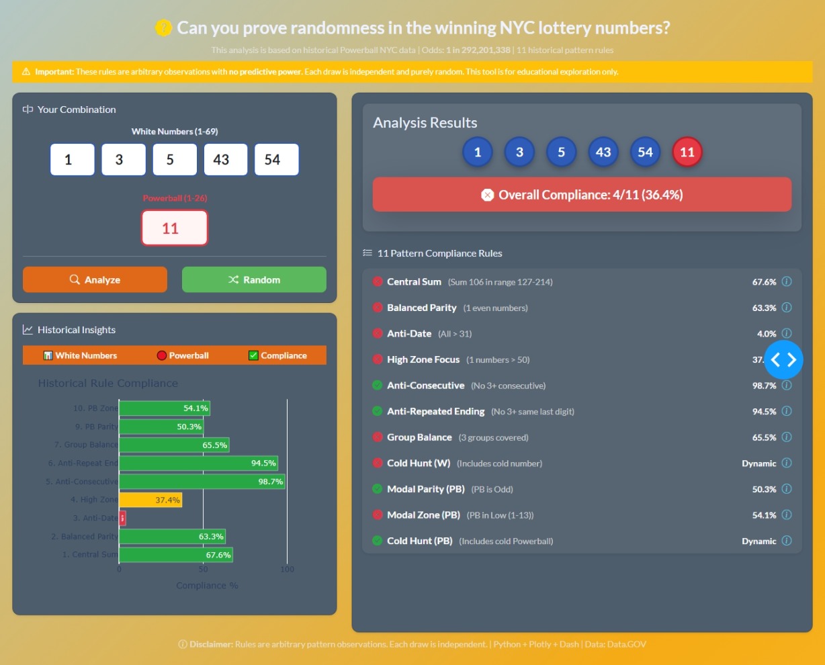Click the Analyze button
Viewport: 825px width, 665px height.
(95, 279)
